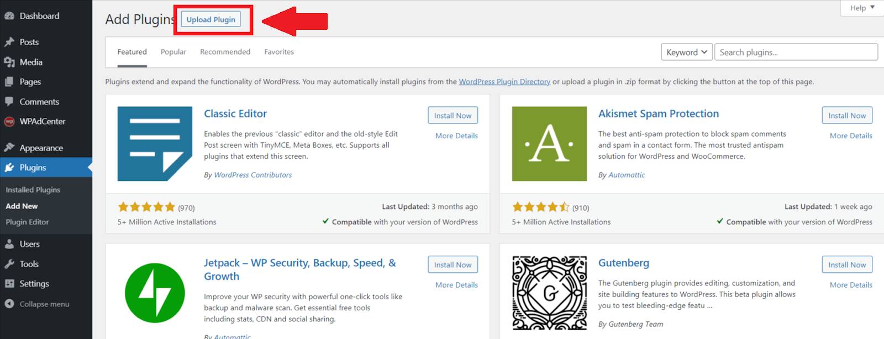Open the Keyword search type dropdown

687,52
